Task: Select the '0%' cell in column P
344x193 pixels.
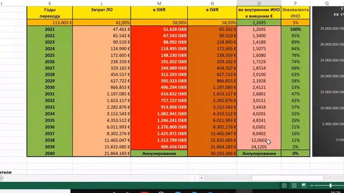Action: click(295, 153)
